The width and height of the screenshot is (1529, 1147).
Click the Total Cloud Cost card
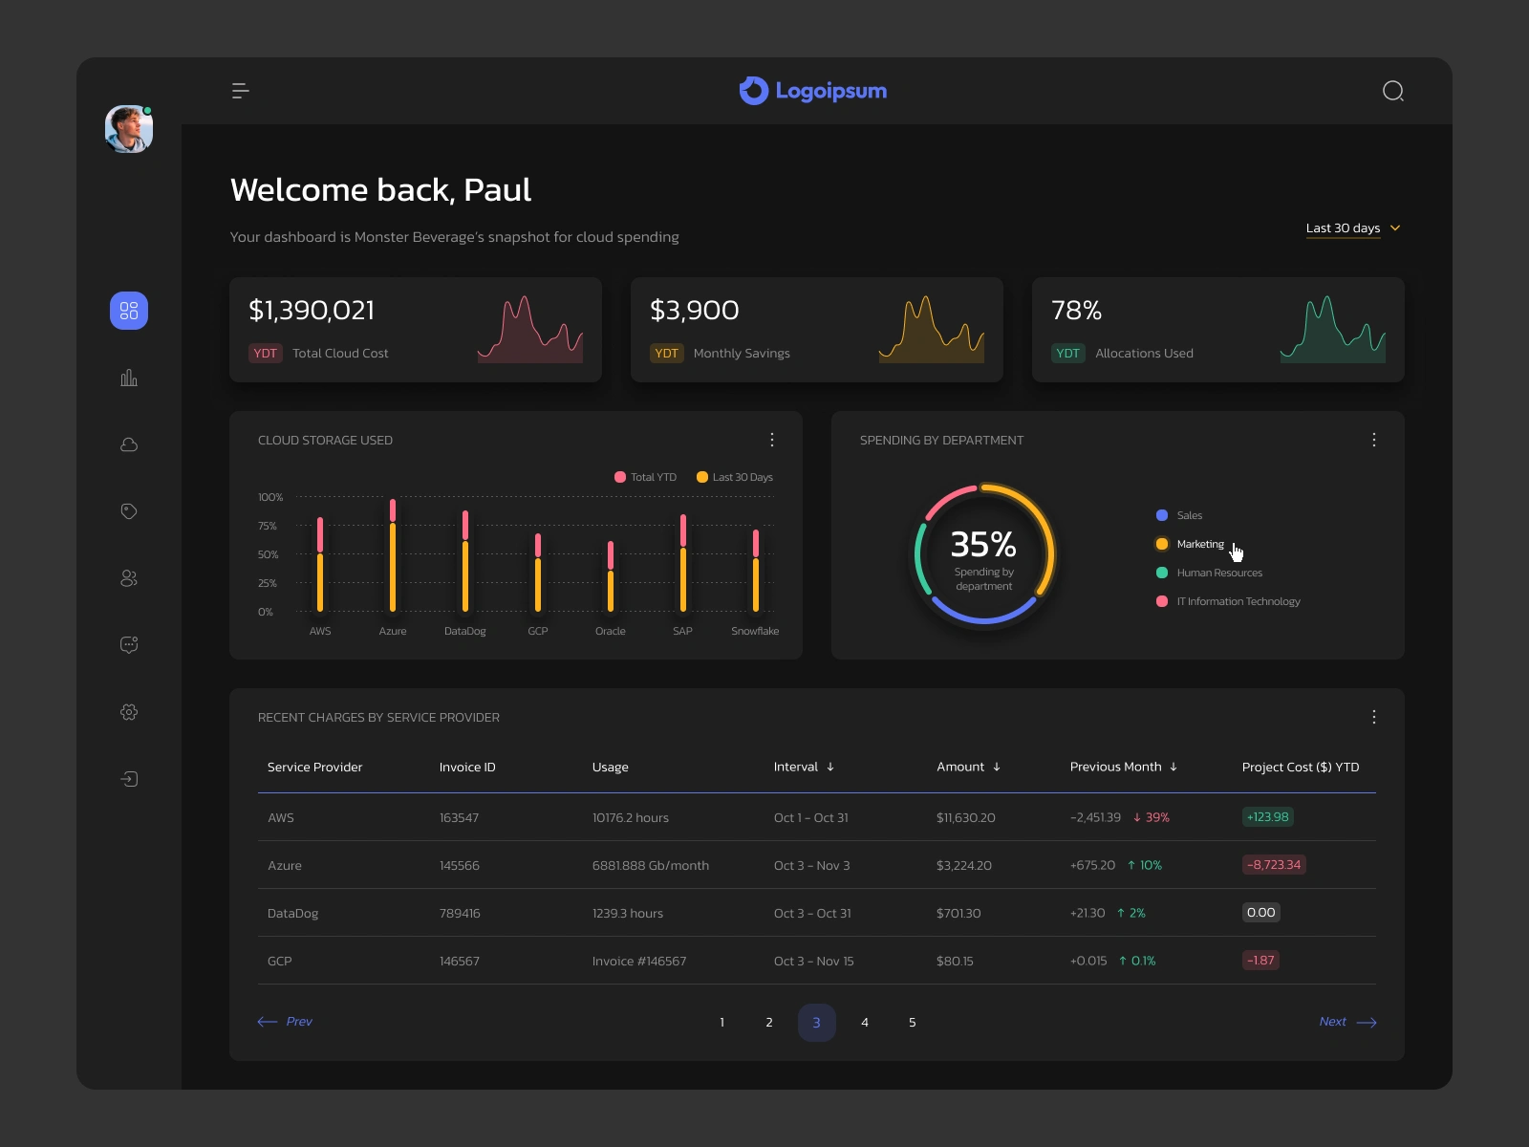(x=416, y=330)
